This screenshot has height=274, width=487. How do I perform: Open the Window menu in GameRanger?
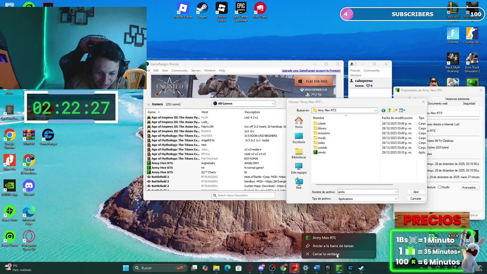point(210,70)
